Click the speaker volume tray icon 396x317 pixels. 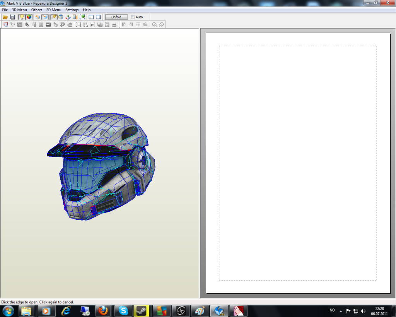[x=363, y=311]
